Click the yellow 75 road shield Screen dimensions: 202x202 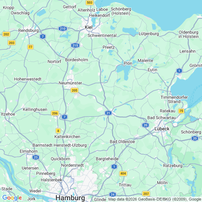pyautogui.click(x=181, y=111)
